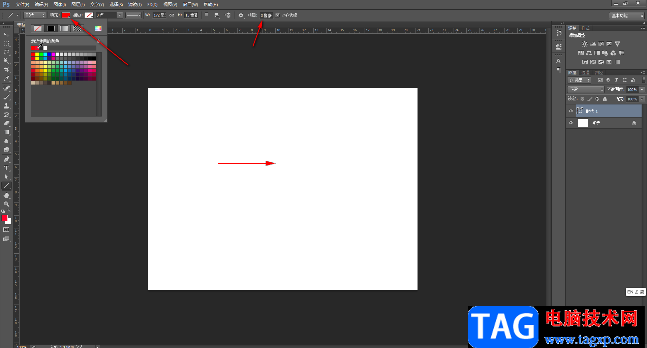This screenshot has height=348, width=647.
Task: Open the 类型 layer filter dropdown
Action: point(579,80)
